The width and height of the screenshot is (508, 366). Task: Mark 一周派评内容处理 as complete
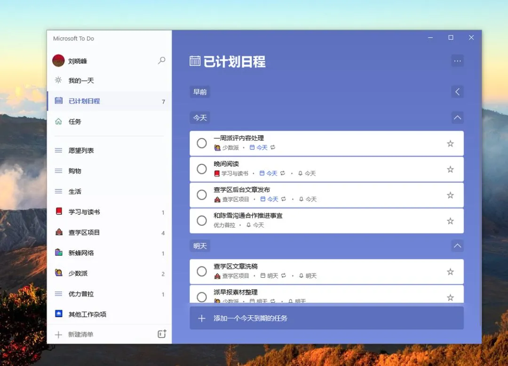201,143
